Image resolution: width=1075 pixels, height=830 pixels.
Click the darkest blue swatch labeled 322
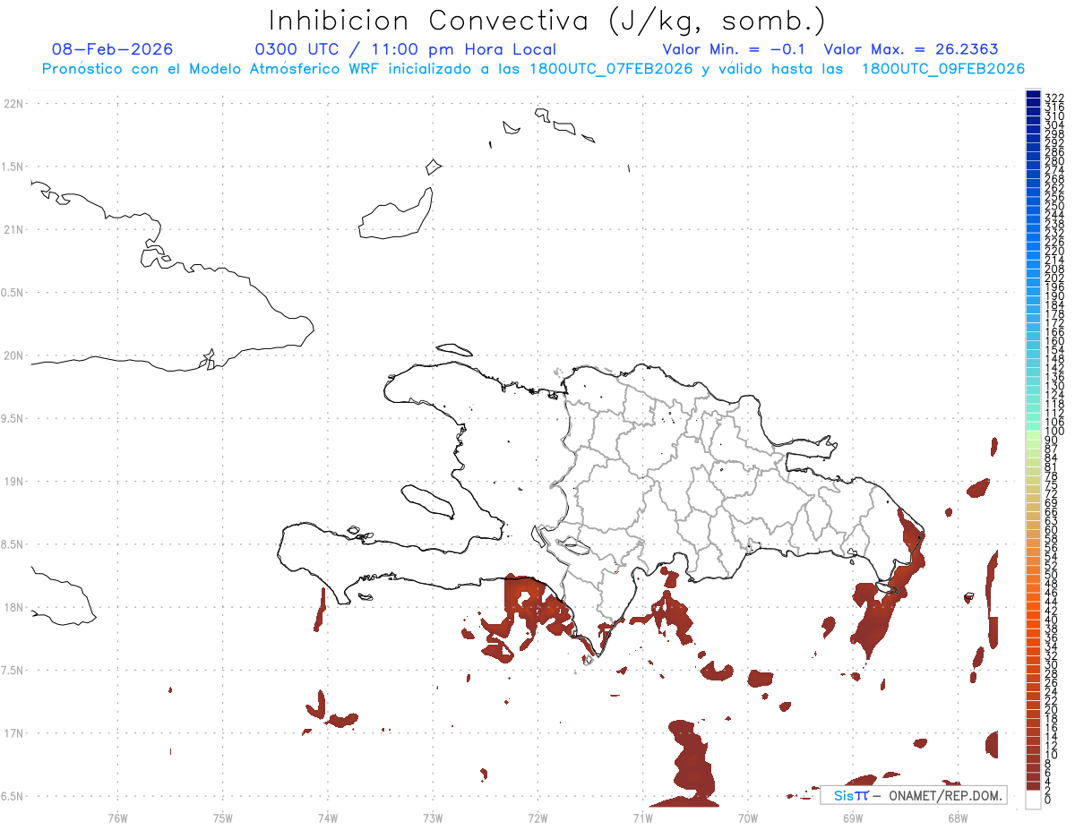pyautogui.click(x=1033, y=95)
